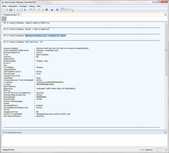
Task: Click the PhoneNumber value 000000000
Action: click(x=41, y=97)
